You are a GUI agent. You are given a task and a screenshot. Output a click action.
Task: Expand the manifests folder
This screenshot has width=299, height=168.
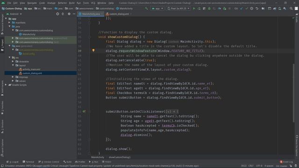pos(9,23)
